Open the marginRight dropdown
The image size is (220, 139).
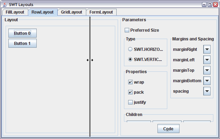pyautogui.click(x=207, y=49)
